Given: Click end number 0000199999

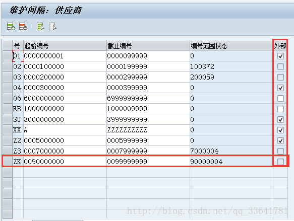Looking at the screenshot, I should (148, 66).
